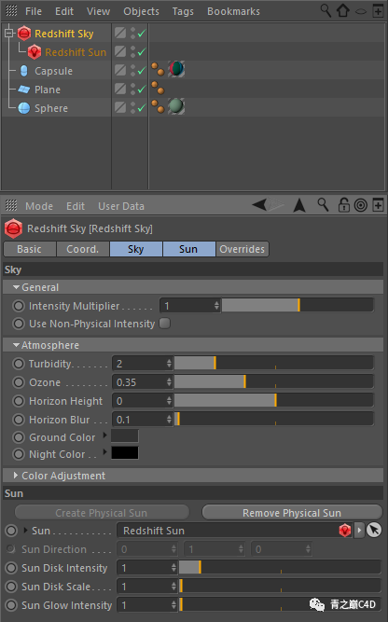Click Turbidity value stepper arrows
Image resolution: width=388 pixels, height=622 pixels.
pyautogui.click(x=169, y=363)
